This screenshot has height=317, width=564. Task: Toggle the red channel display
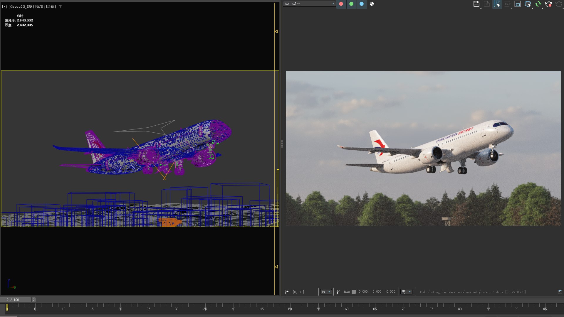tap(341, 4)
